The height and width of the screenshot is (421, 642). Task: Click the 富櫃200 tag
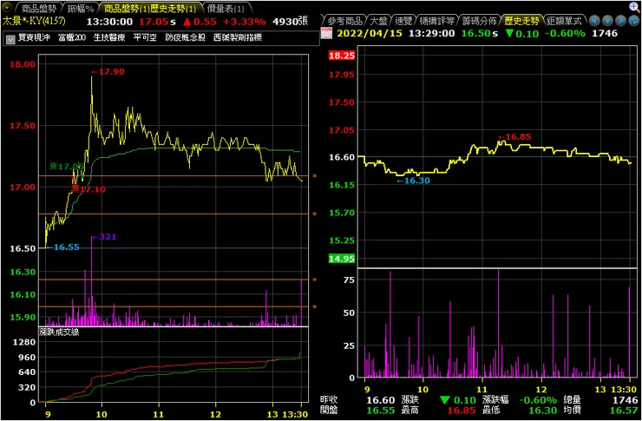(72, 38)
